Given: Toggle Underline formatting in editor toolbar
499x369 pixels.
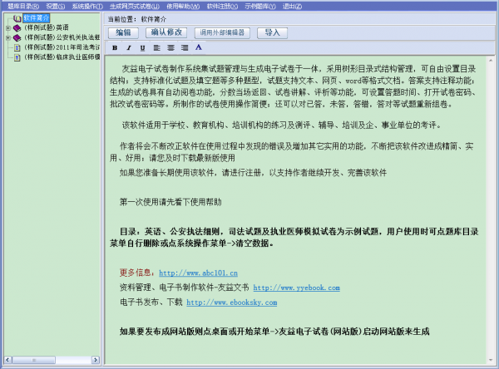Looking at the screenshot, I should click(142, 47).
